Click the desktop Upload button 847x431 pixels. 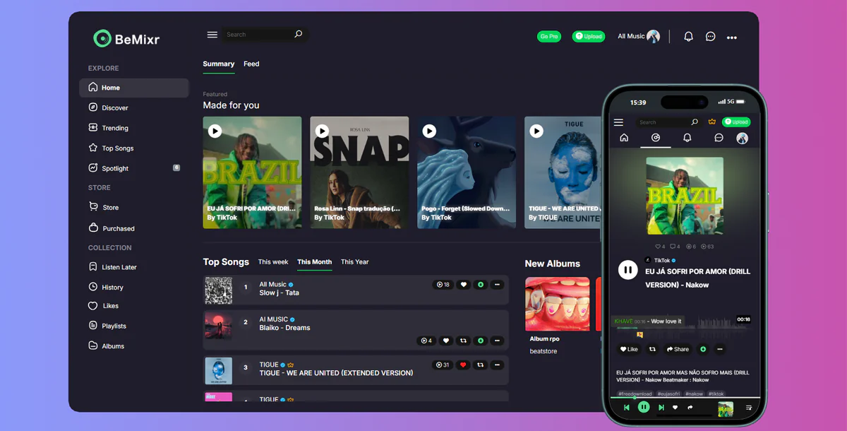pos(589,36)
